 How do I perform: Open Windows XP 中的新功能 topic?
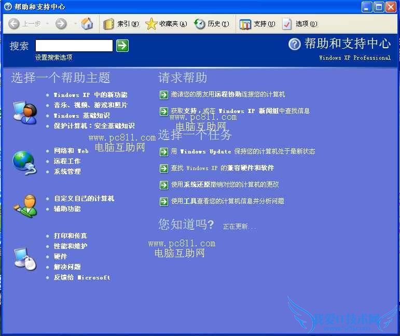click(x=91, y=95)
